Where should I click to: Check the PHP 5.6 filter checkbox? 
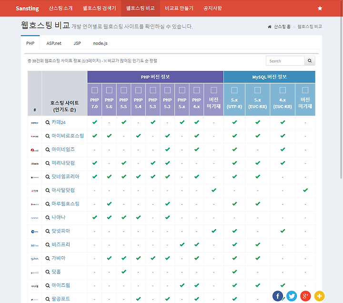point(109,90)
